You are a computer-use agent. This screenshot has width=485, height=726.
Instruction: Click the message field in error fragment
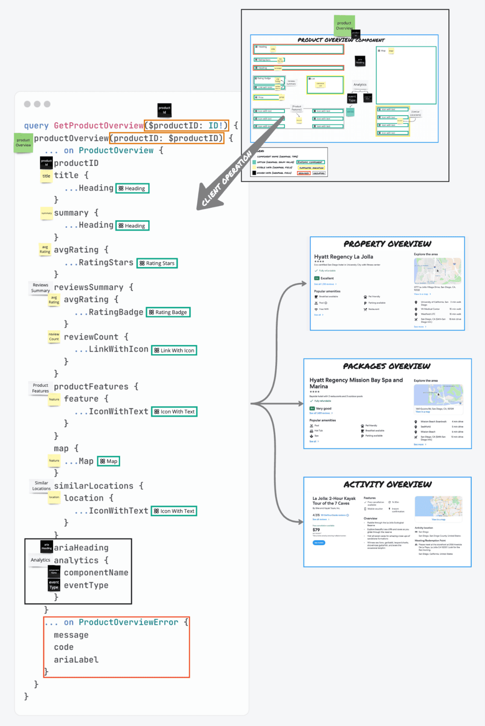(x=71, y=635)
